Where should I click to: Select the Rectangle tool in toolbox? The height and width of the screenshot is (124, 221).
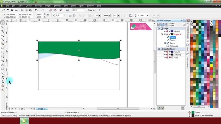(x=2, y=48)
